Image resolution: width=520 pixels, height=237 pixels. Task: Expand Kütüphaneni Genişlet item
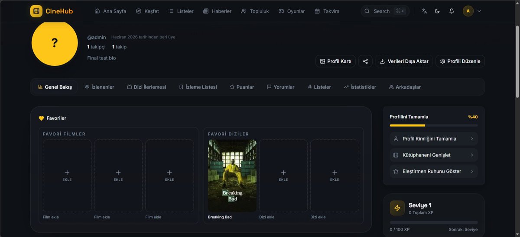[x=434, y=155]
